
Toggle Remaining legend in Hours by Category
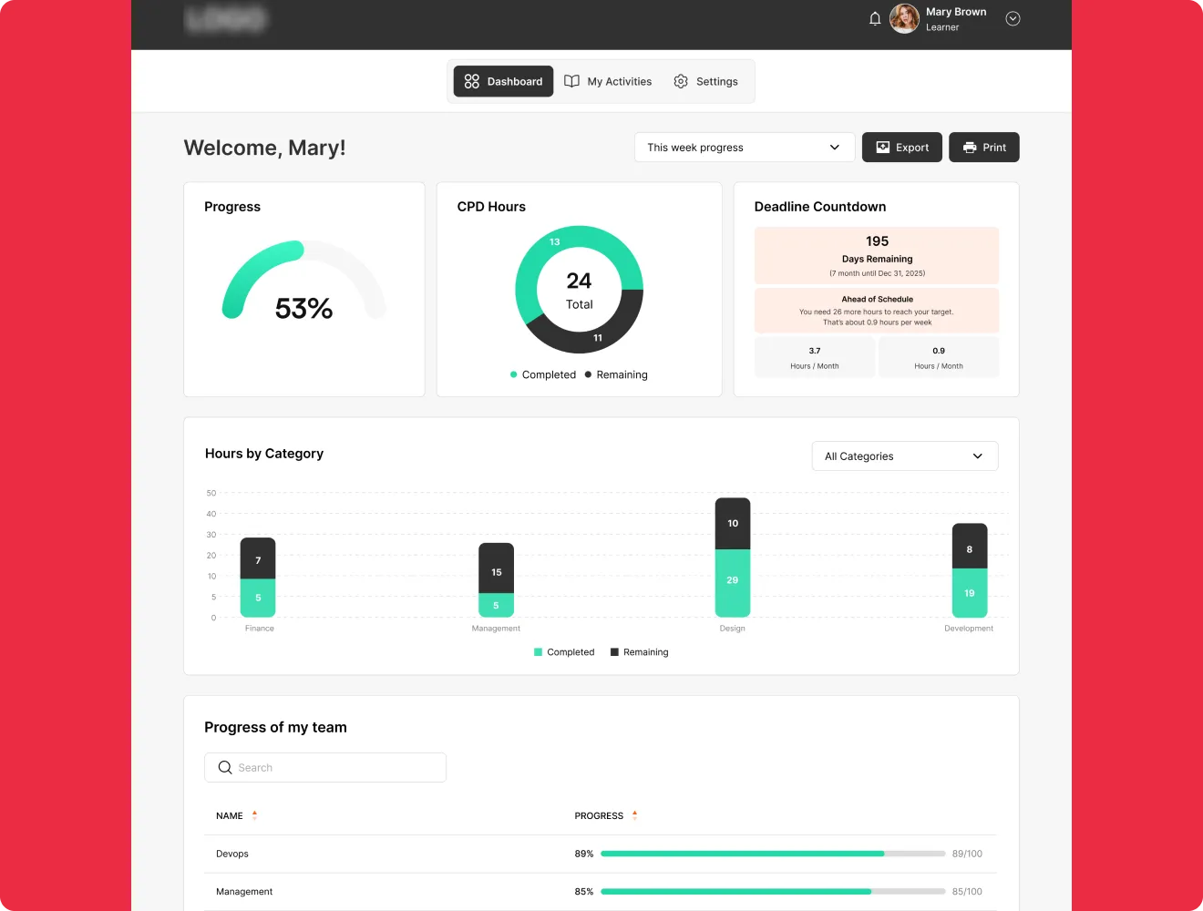coord(639,652)
